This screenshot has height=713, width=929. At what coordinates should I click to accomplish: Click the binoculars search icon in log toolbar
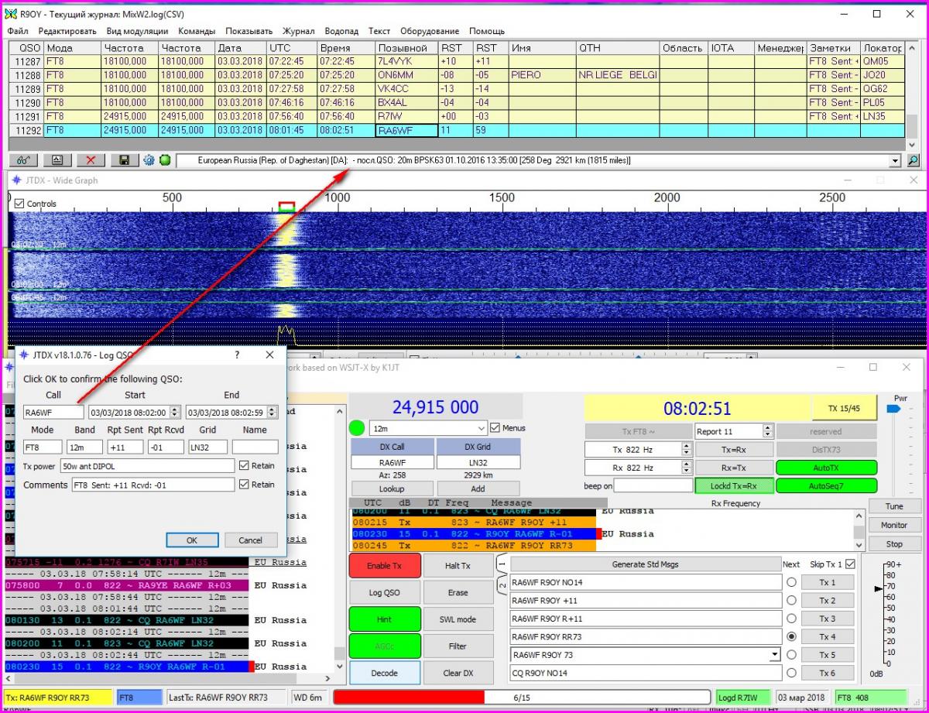[x=23, y=160]
